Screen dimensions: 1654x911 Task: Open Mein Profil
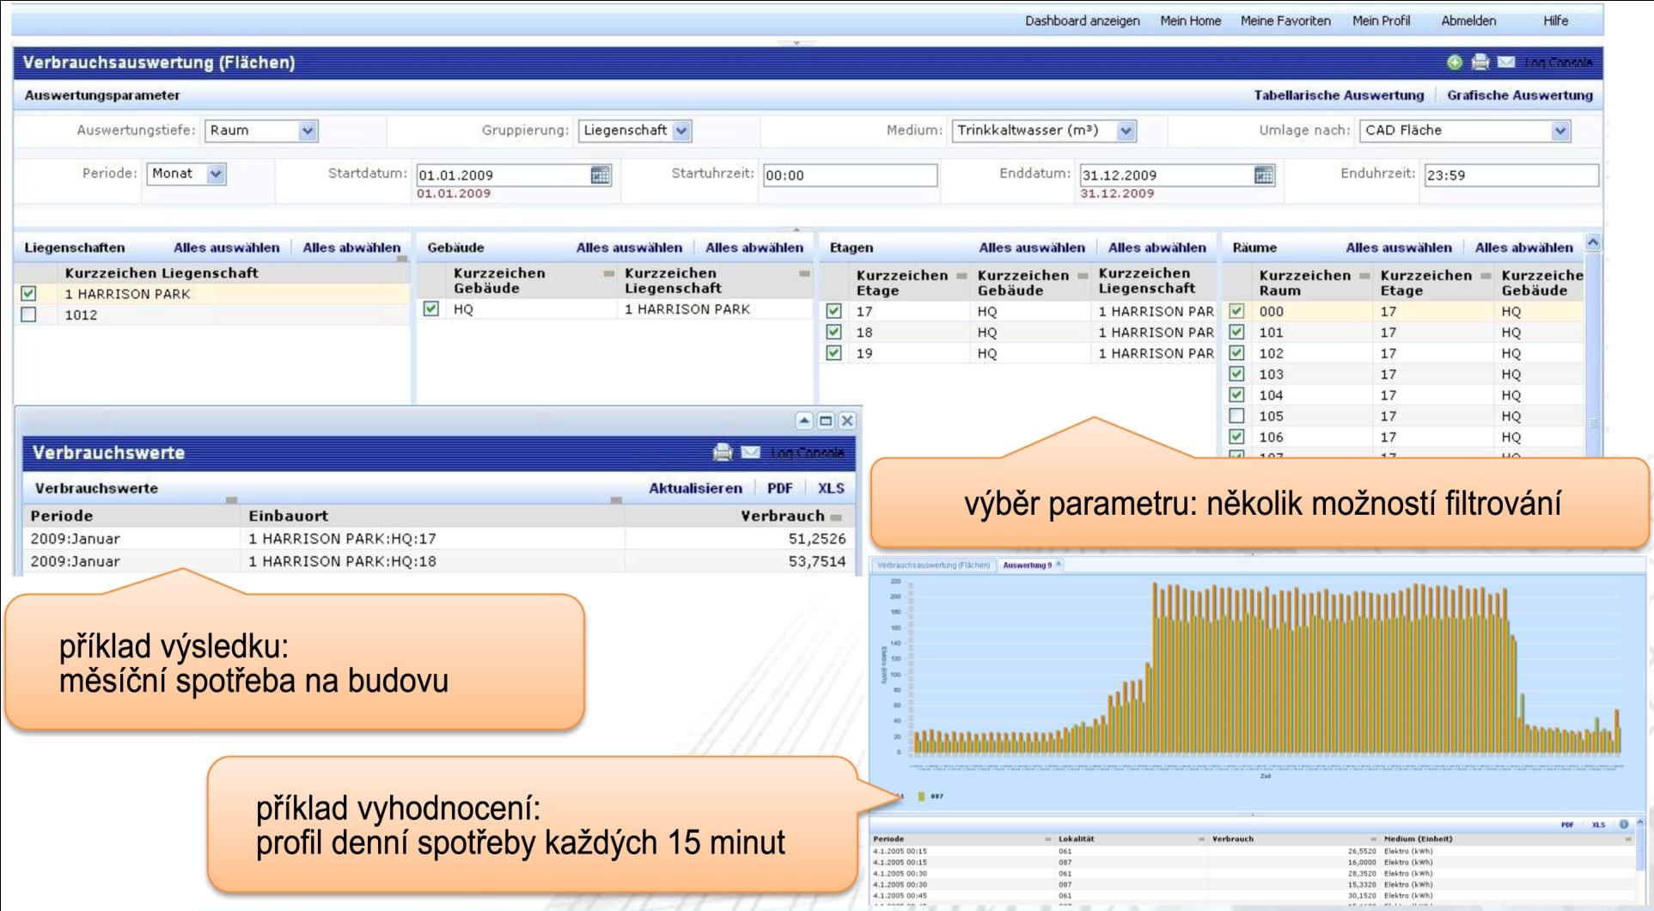click(1382, 21)
